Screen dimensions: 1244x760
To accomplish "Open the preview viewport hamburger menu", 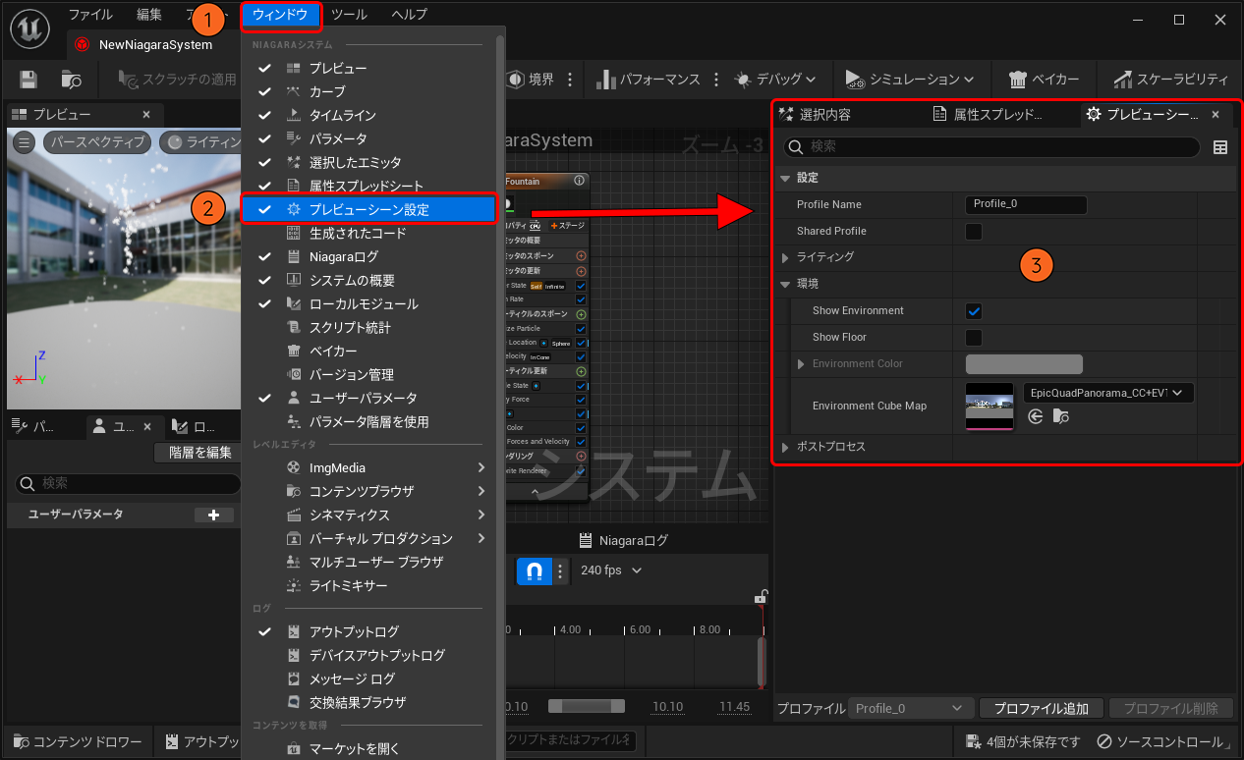I will [x=25, y=142].
